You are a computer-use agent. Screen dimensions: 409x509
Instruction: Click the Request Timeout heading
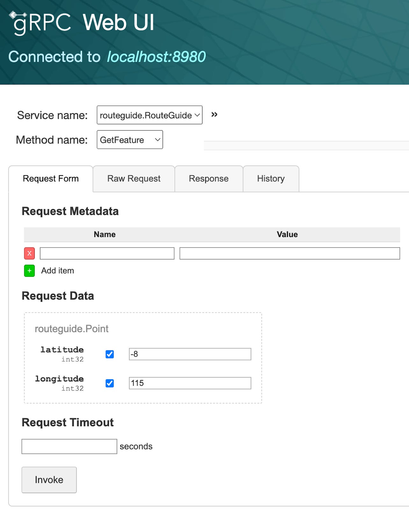(68, 422)
